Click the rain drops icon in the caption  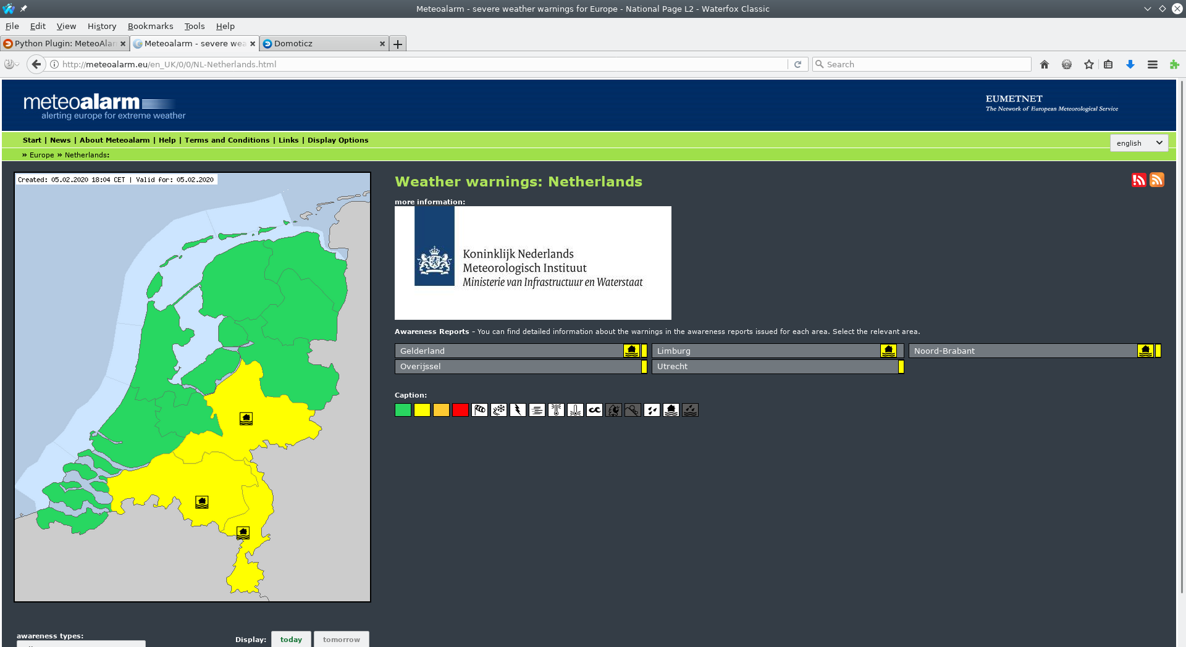(x=652, y=410)
